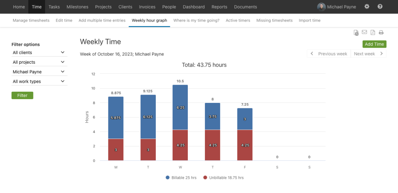Toggle Billable series in chart legend
This screenshot has height=193, width=398.
181,178
